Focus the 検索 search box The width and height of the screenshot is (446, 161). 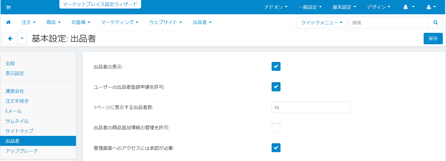389,23
